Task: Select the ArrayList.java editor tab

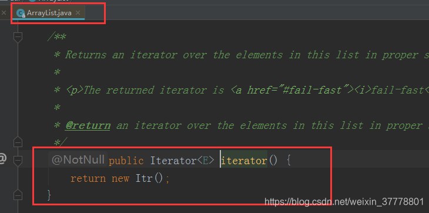Action: click(x=49, y=13)
